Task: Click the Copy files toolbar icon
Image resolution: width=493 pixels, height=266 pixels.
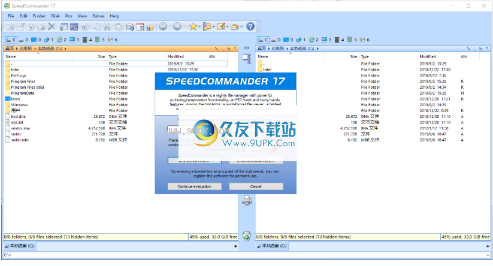Action: pos(31,27)
